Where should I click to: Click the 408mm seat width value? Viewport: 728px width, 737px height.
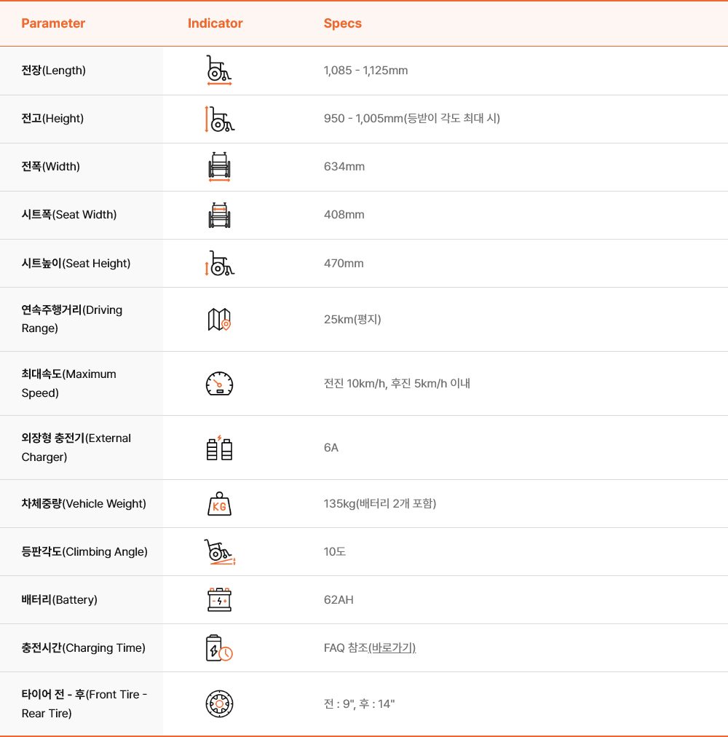pyautogui.click(x=344, y=215)
